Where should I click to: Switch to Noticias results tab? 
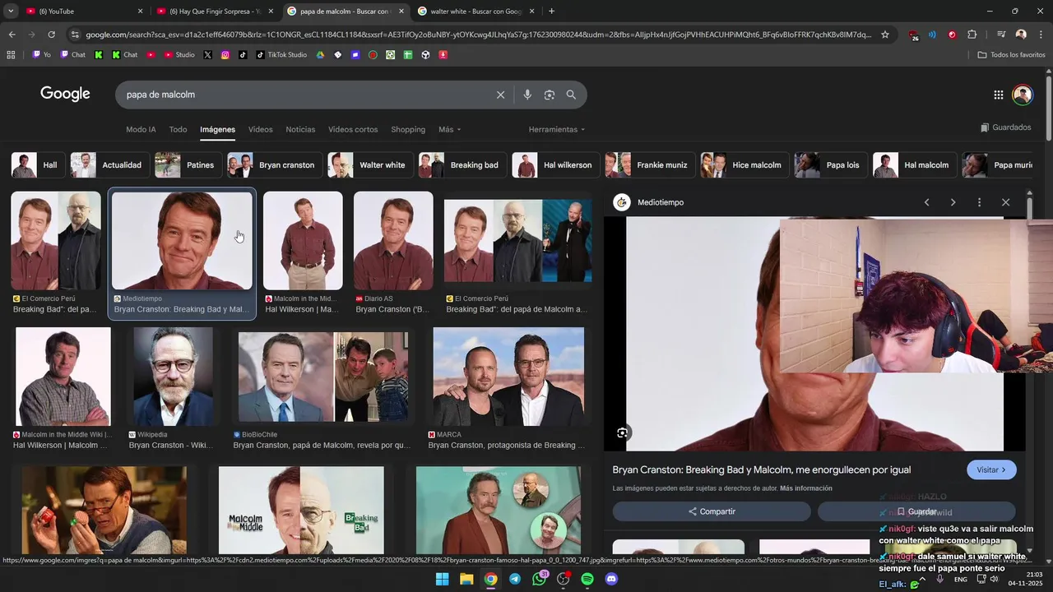coord(300,129)
